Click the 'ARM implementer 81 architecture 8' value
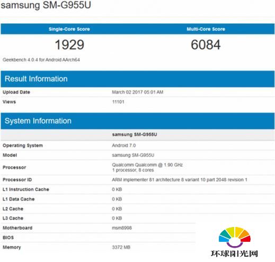This screenshot has width=275, height=262. click(180, 180)
